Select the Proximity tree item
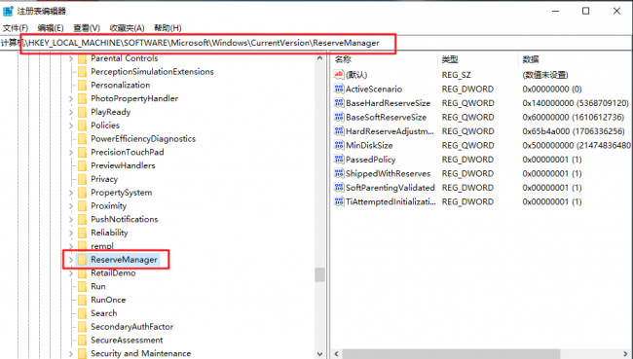 [109, 206]
